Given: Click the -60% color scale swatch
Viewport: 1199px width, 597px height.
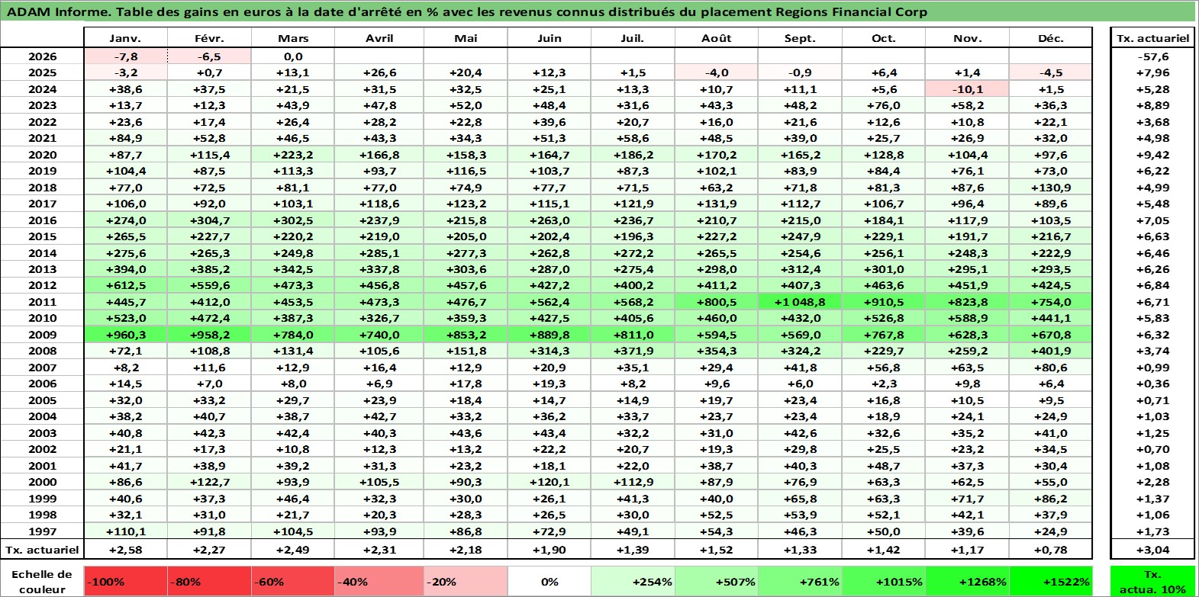Looking at the screenshot, I should click(293, 582).
